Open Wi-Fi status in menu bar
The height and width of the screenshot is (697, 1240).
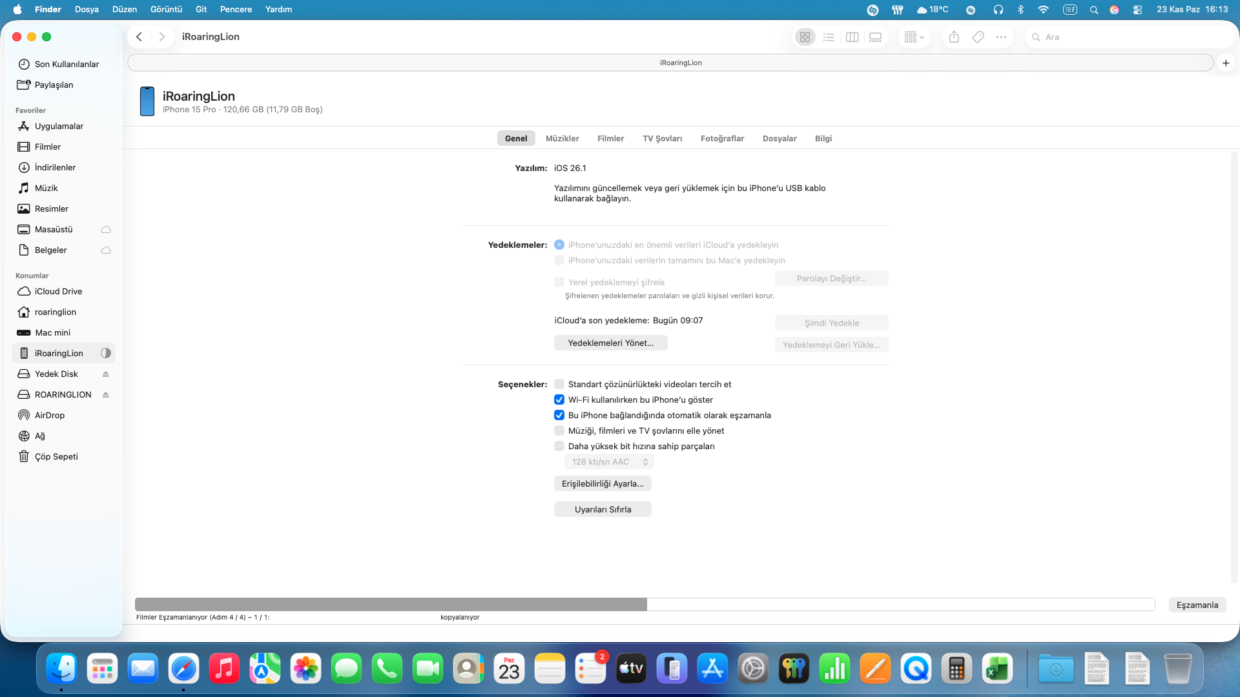coord(1043,10)
